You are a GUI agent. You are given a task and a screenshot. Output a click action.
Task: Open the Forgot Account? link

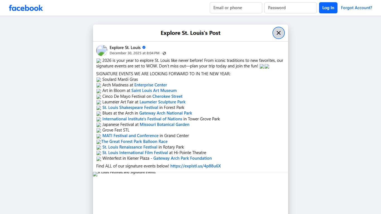click(356, 8)
